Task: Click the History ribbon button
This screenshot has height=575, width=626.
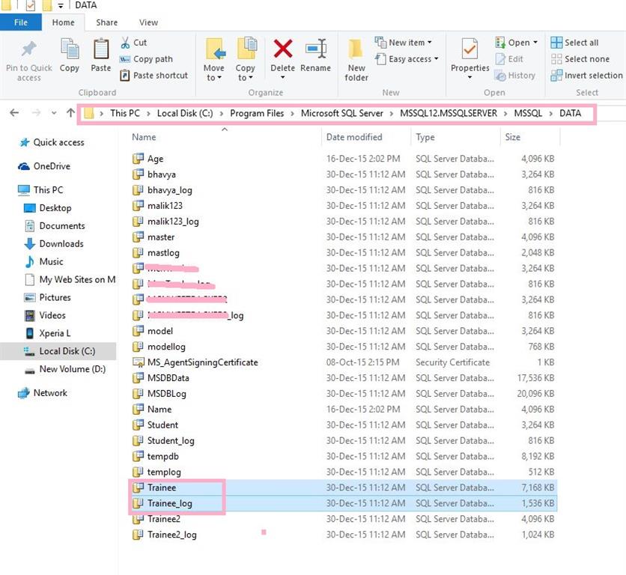Action: [515, 76]
